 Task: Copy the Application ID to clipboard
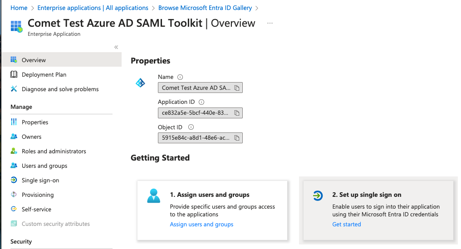(x=237, y=113)
